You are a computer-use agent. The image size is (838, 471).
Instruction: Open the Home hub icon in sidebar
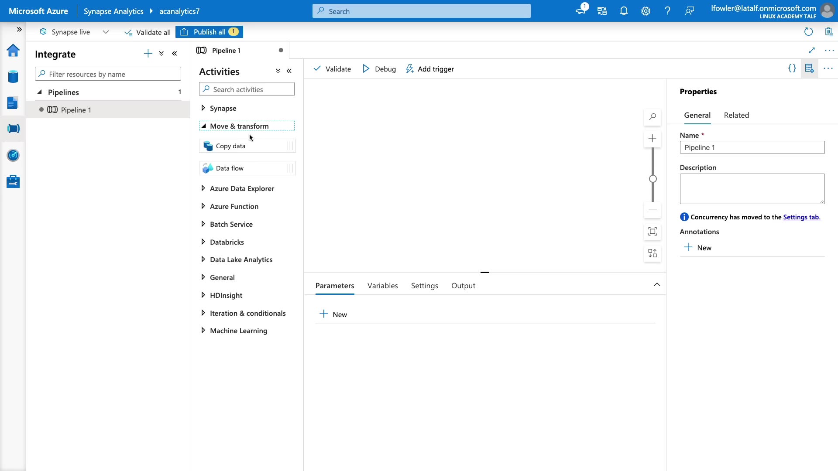tap(13, 51)
